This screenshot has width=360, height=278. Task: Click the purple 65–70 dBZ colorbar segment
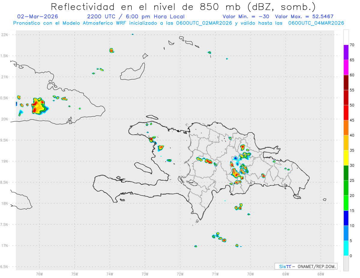[346, 52]
